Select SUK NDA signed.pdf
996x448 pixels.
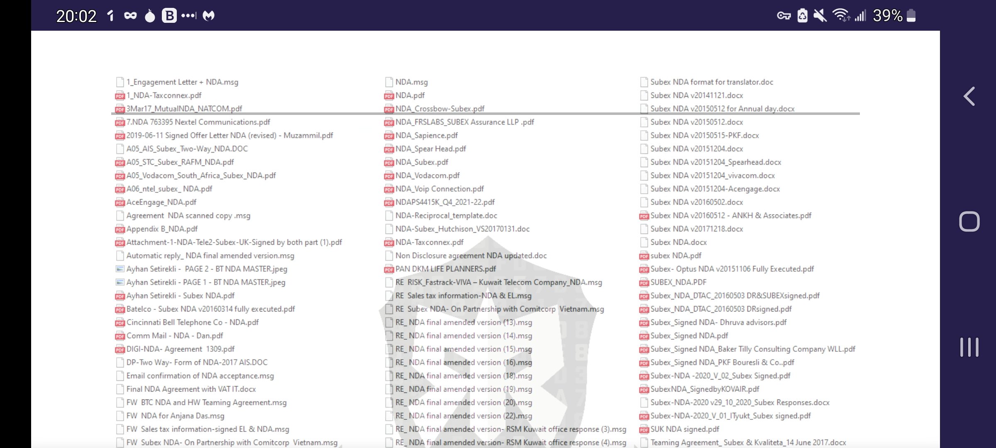684,429
